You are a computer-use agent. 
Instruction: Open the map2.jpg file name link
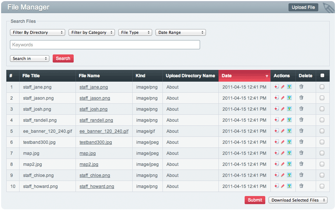89,164
